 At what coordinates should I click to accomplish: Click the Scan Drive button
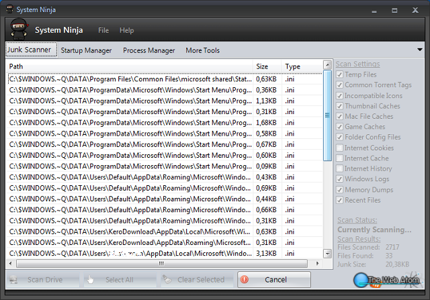pos(42,280)
